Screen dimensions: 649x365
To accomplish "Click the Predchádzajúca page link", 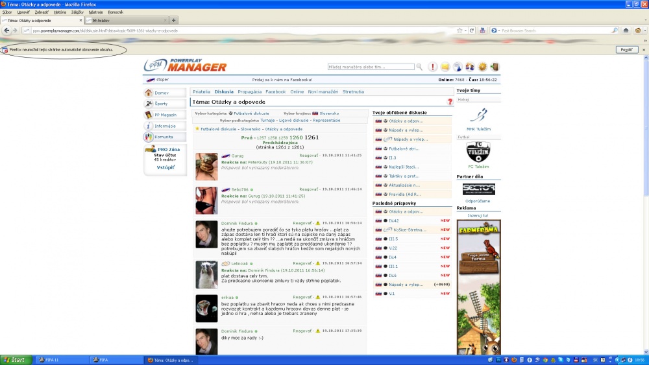I will click(280, 143).
